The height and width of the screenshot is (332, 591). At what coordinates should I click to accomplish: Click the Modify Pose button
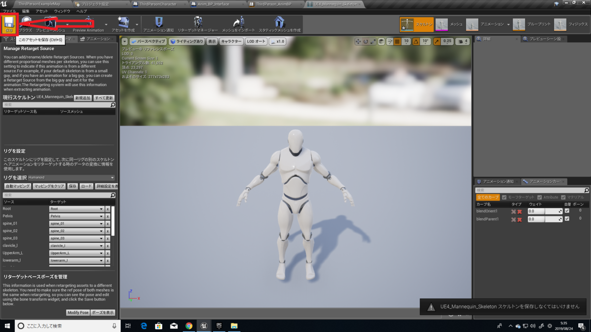tap(78, 312)
